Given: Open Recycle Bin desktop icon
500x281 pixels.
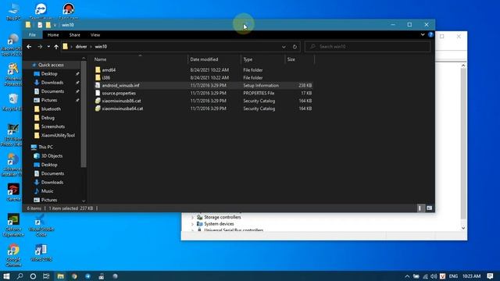Looking at the screenshot, I should (x=12, y=102).
